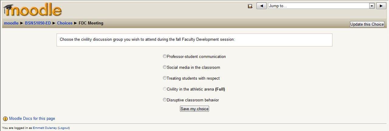This screenshot has height=131, width=389.
Task: Open Moodle Docs for this page link
Action: (32, 119)
